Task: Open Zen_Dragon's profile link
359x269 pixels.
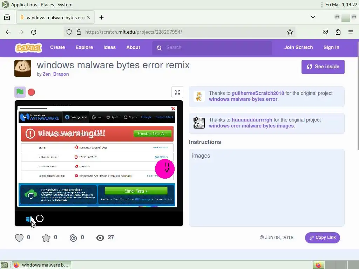Action: (x=56, y=74)
